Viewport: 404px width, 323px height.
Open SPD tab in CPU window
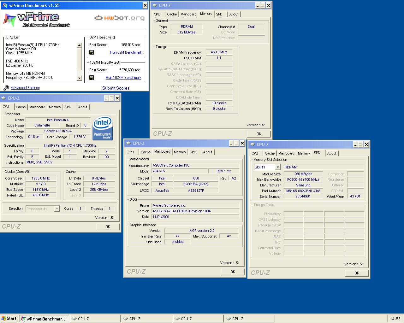[68, 107]
